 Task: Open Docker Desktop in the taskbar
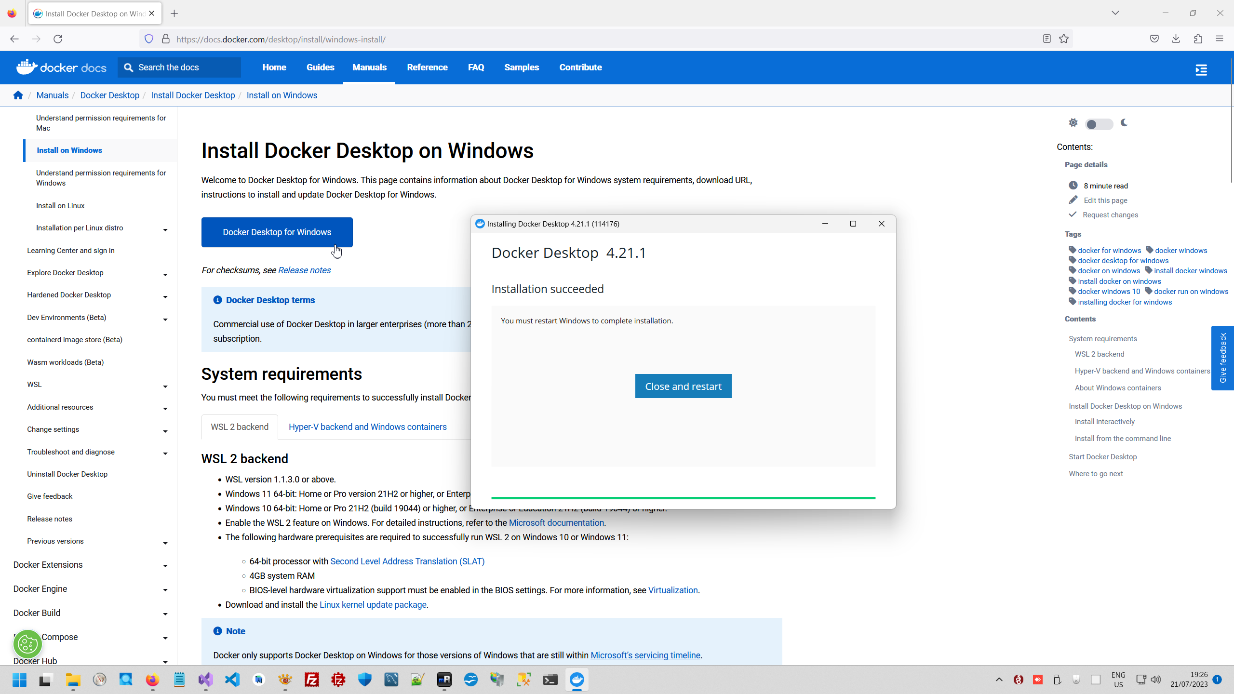[x=577, y=680]
